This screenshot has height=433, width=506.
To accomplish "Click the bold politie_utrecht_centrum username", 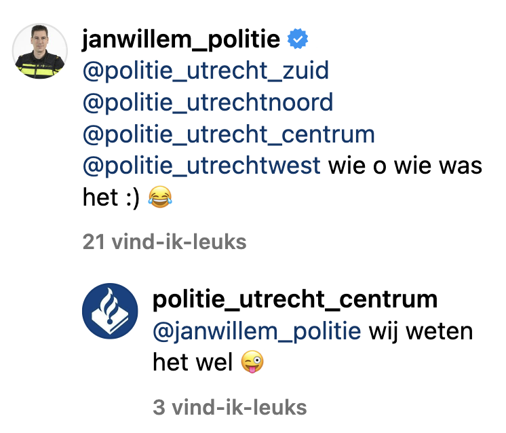I will point(295,299).
